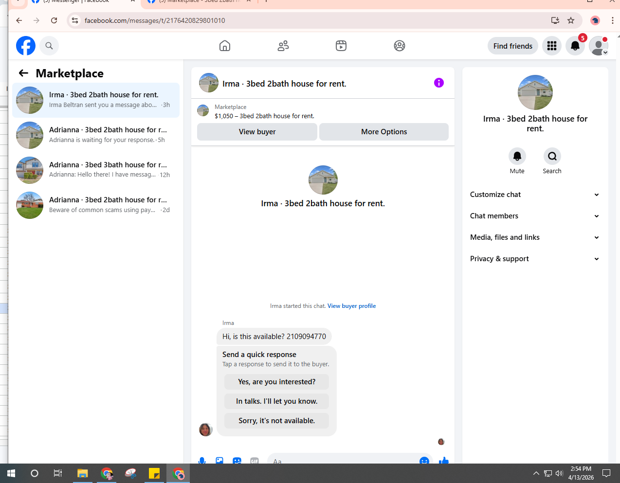620x483 pixels.
Task: Switch to Messenger Facebook browser tab
Action: pyautogui.click(x=83, y=2)
